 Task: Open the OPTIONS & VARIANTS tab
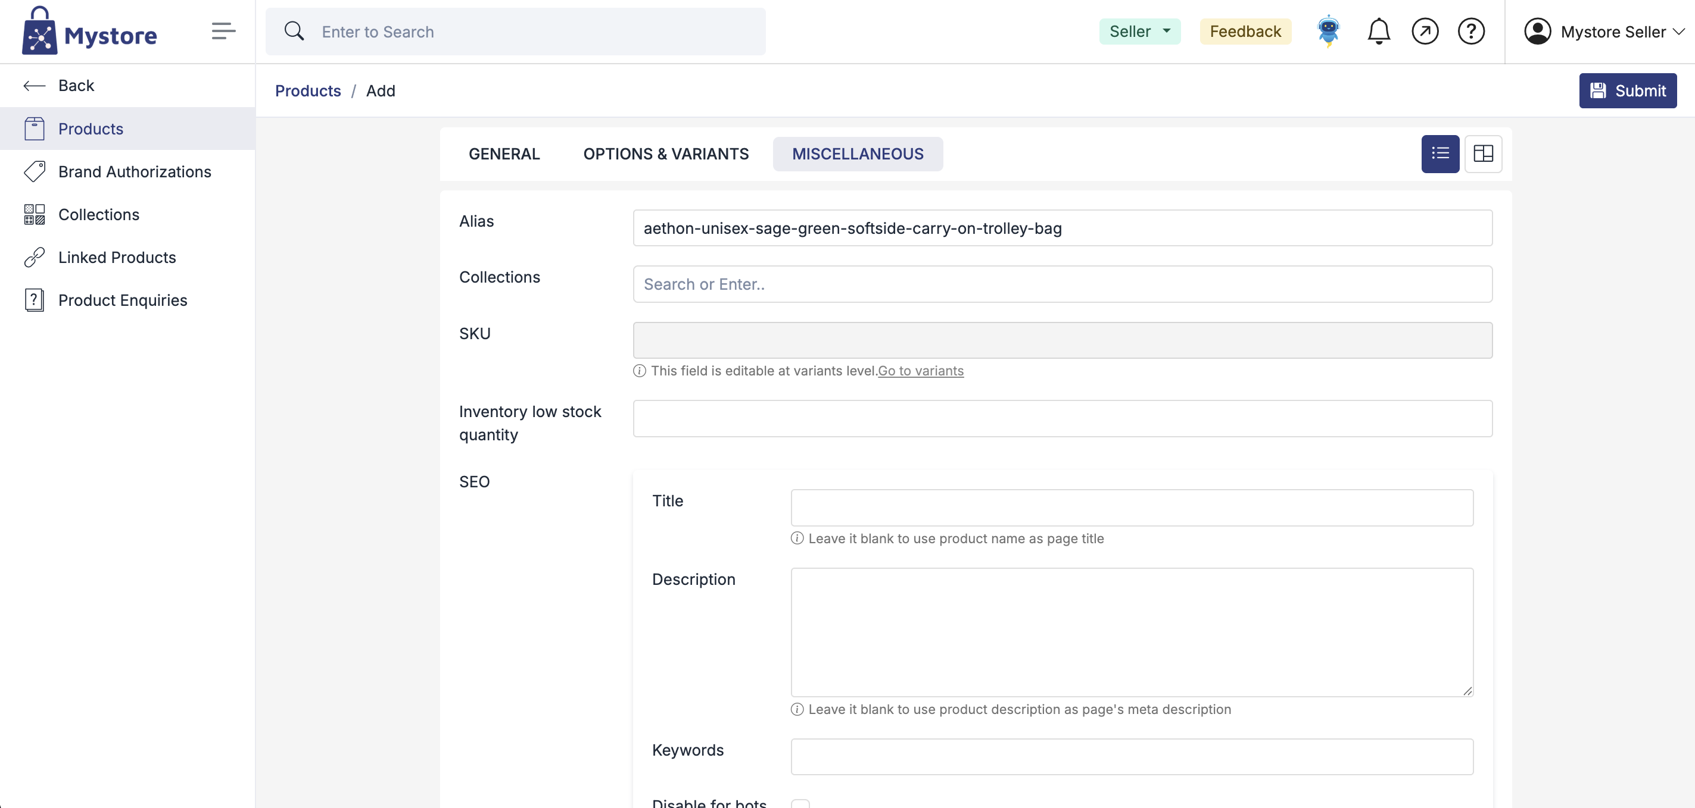coord(666,154)
